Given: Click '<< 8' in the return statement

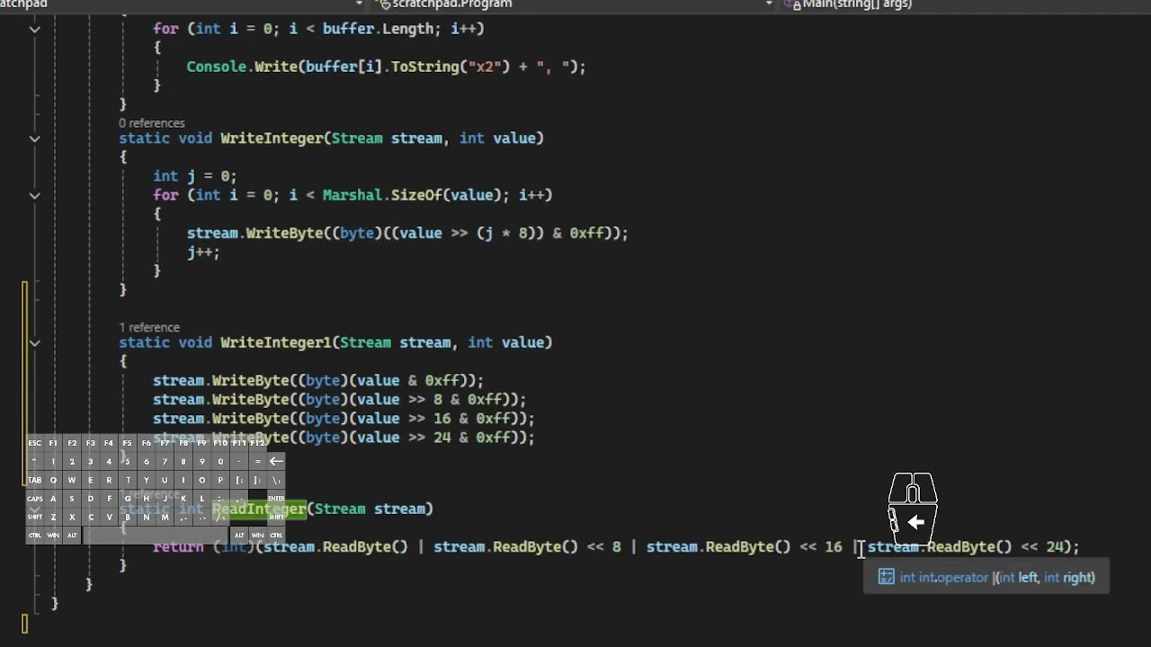Looking at the screenshot, I should pos(603,546).
